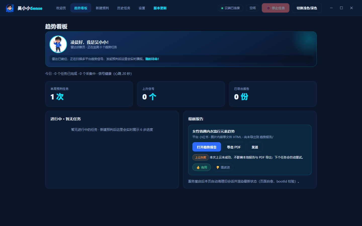Switch to the 趋势看板 tab
This screenshot has width=362, height=226.
pyautogui.click(x=81, y=8)
